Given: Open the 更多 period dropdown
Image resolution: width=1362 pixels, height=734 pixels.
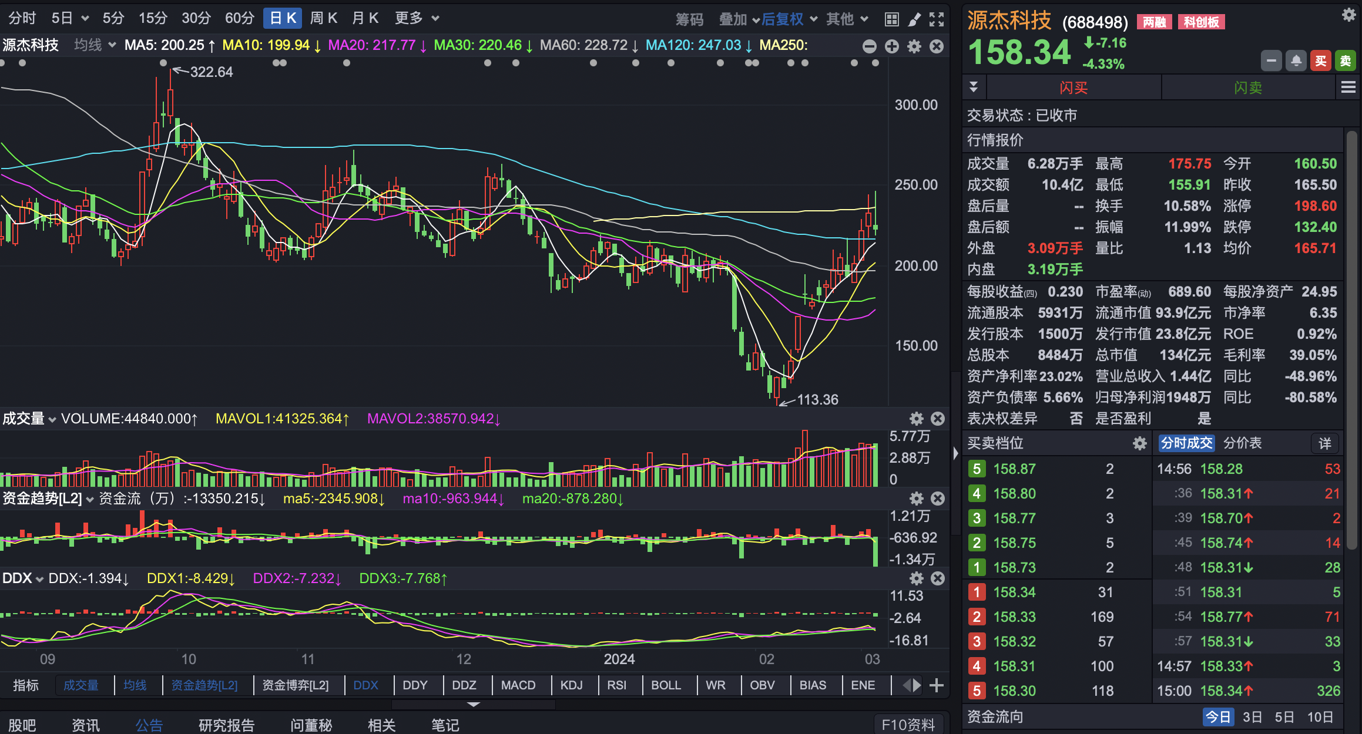Looking at the screenshot, I should click(417, 18).
